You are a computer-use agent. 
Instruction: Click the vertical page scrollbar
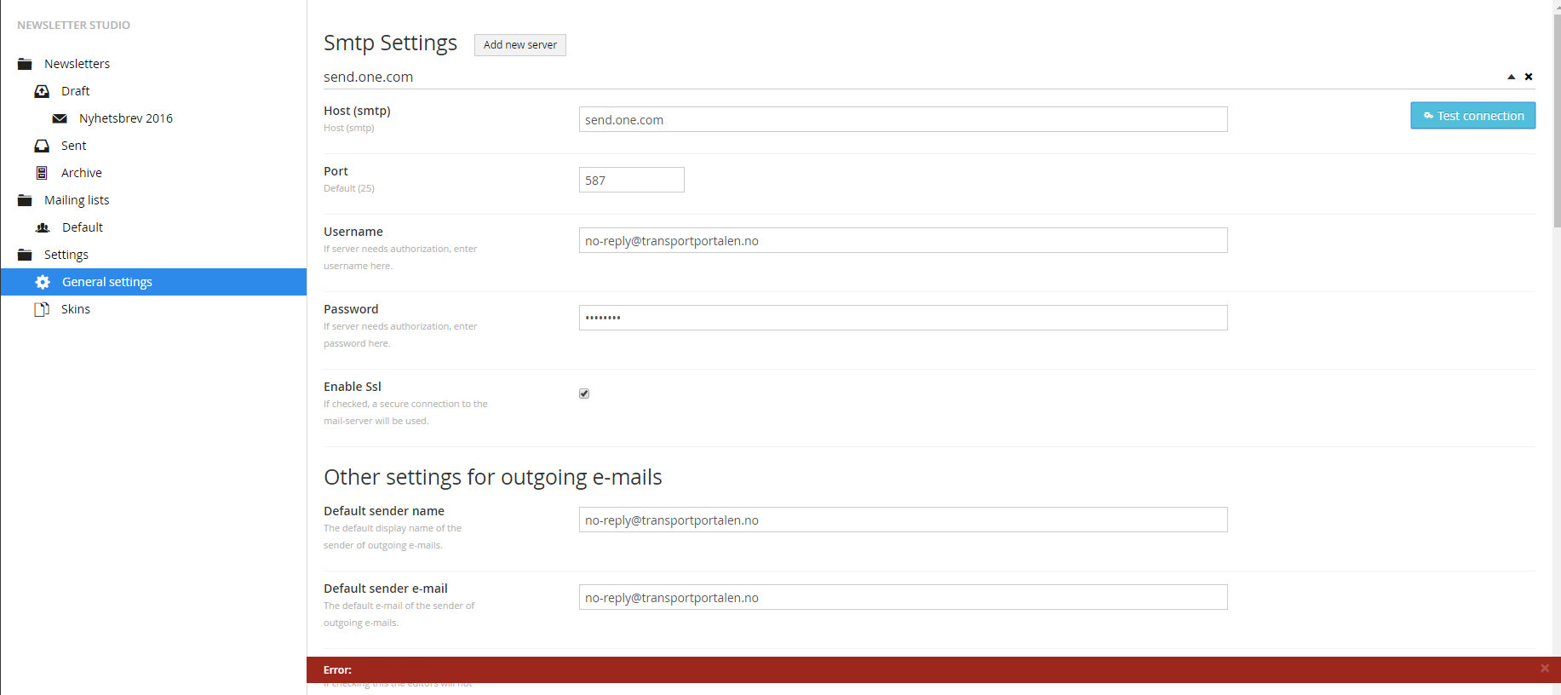click(1557, 119)
